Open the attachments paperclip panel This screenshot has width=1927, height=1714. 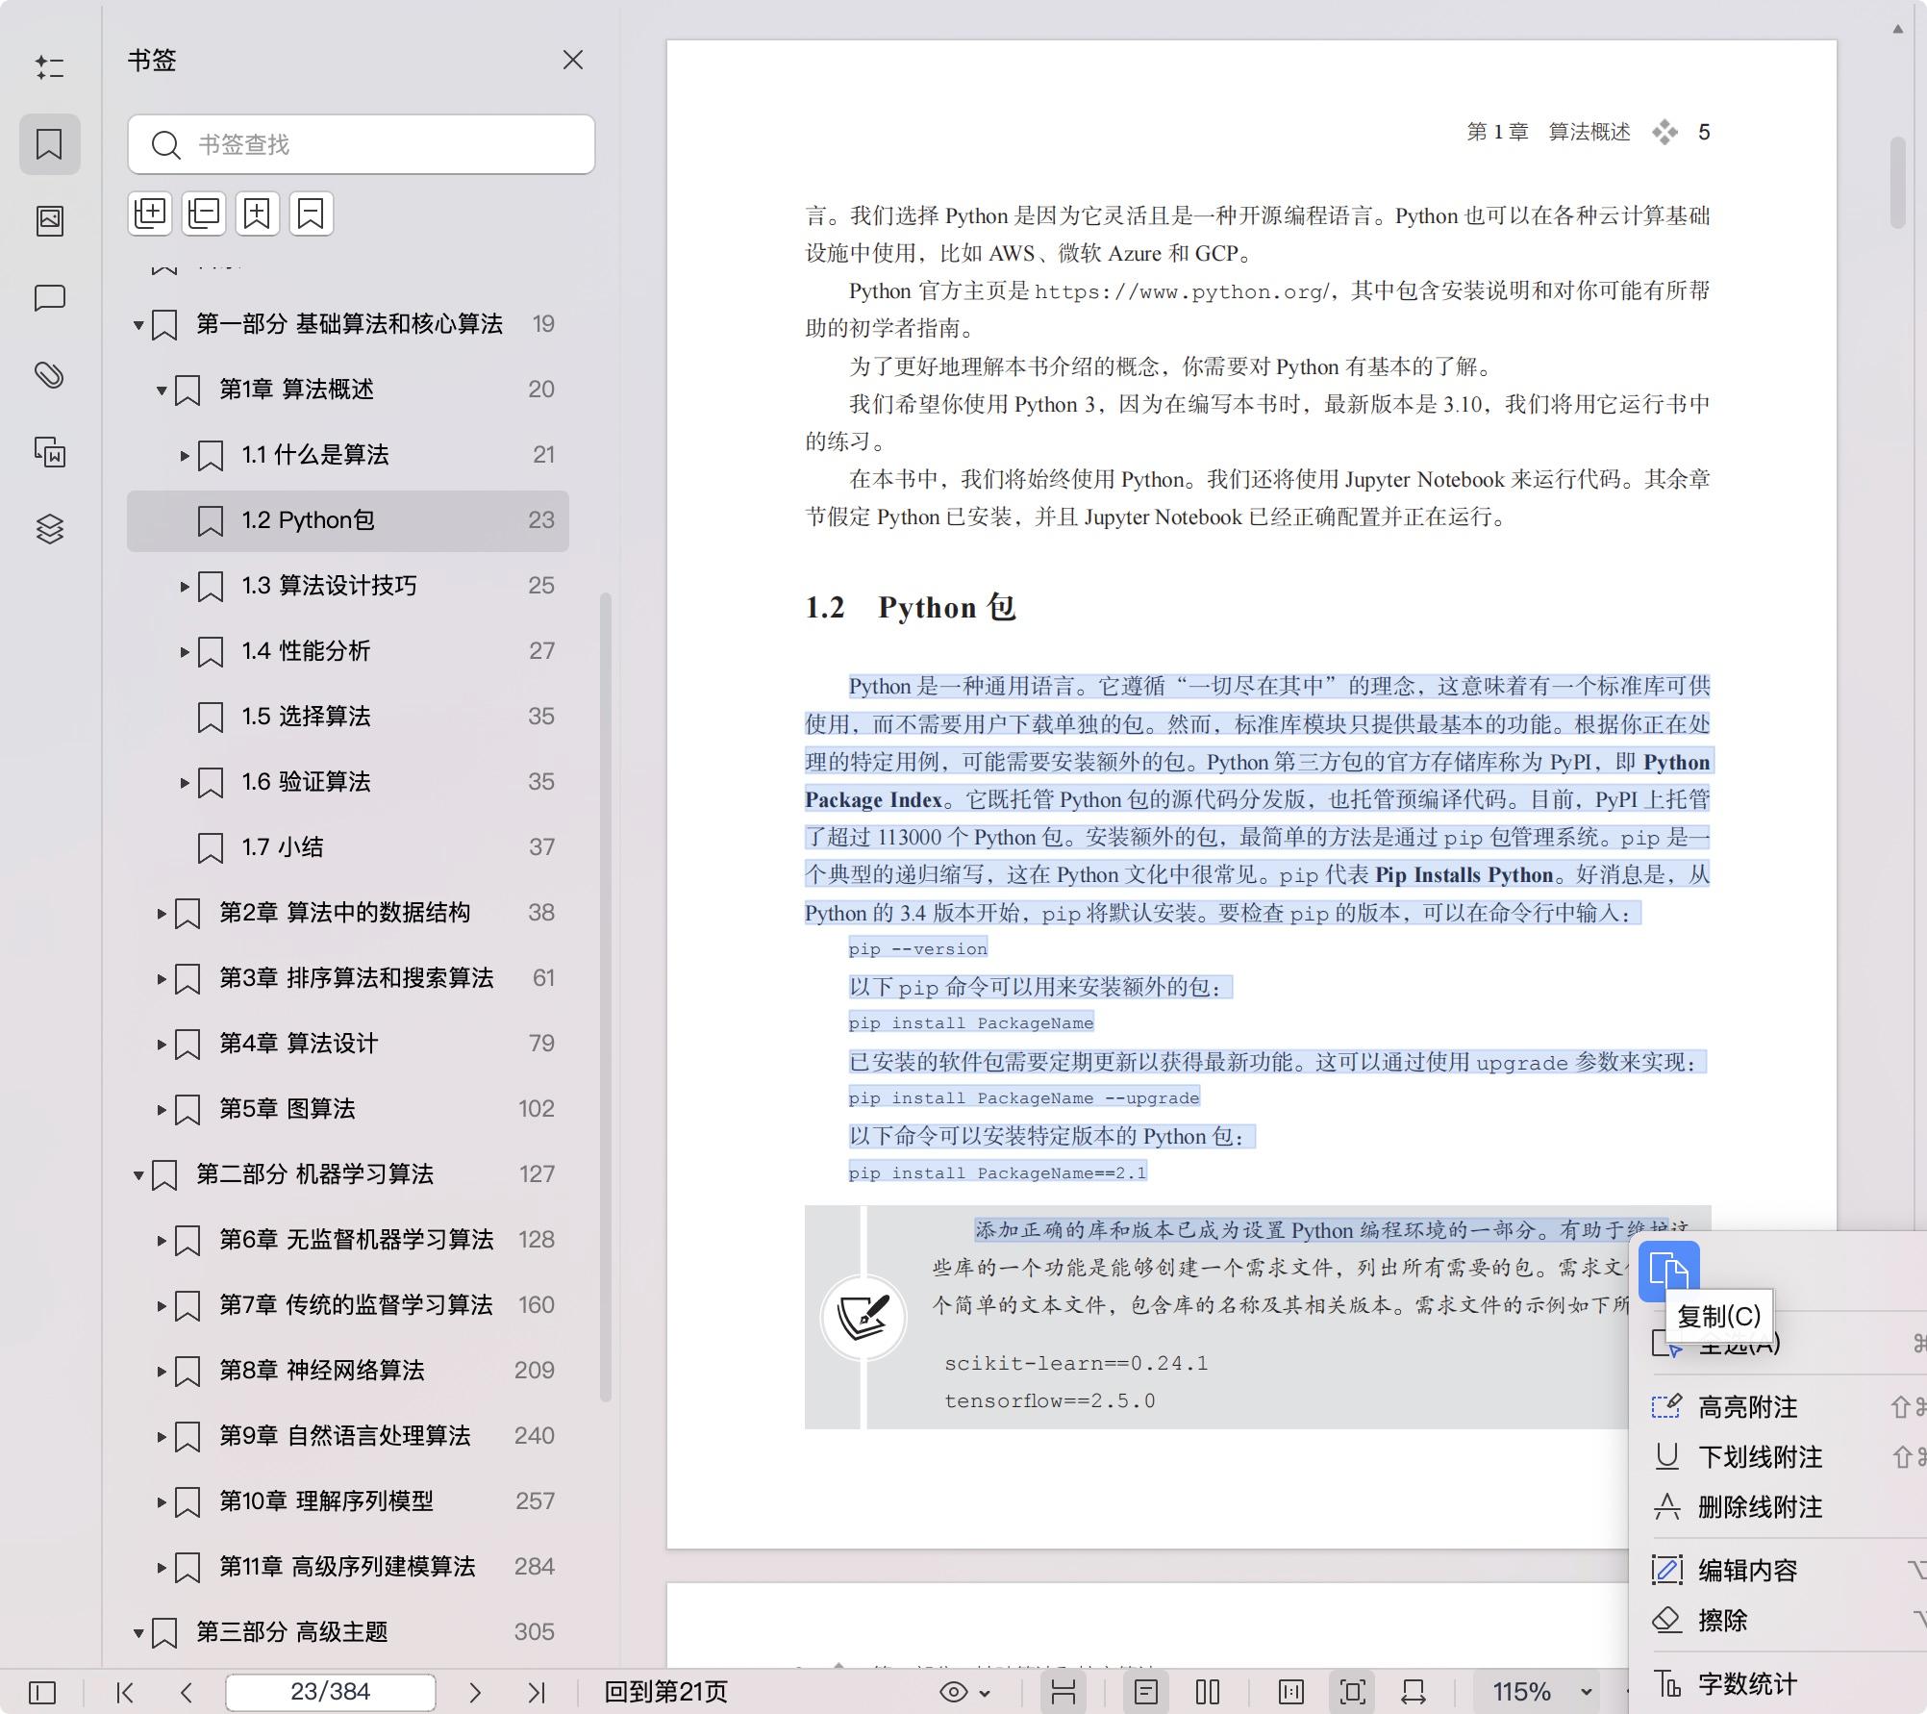click(x=49, y=375)
